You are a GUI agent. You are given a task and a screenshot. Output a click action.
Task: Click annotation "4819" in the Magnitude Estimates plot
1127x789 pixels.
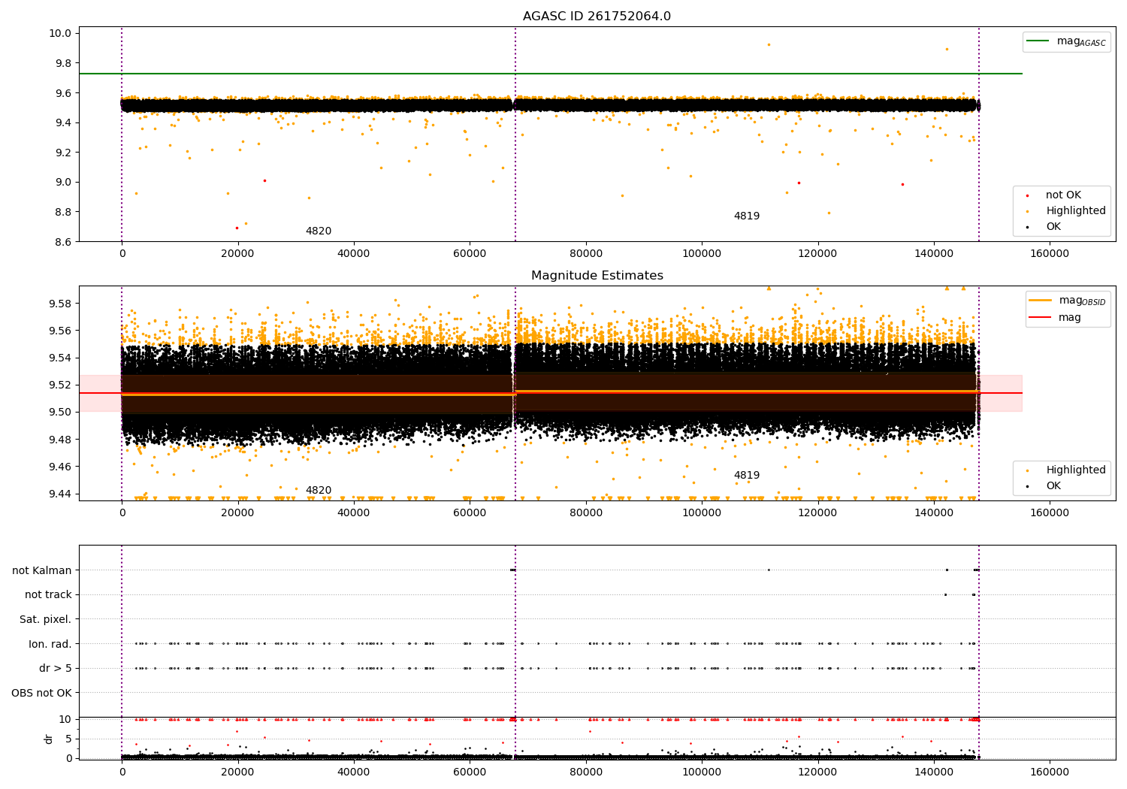[747, 476]
